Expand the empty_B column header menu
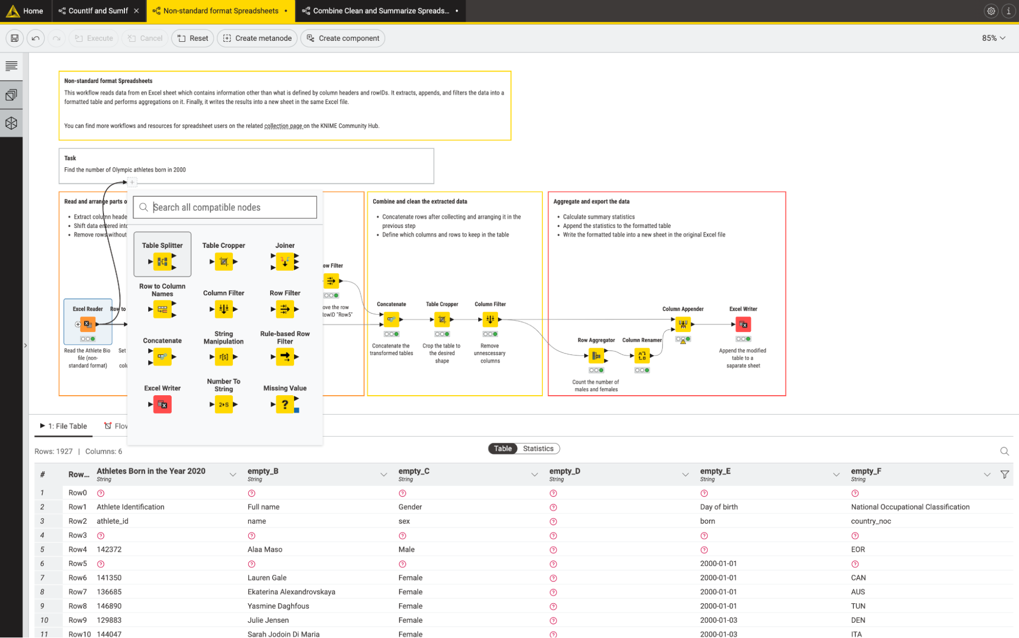Screen dimensions: 1019x638 tap(384, 474)
